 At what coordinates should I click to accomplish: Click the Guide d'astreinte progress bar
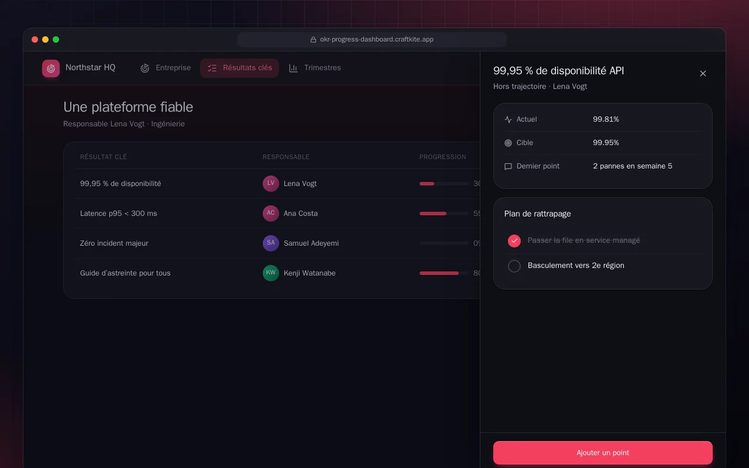(444, 273)
